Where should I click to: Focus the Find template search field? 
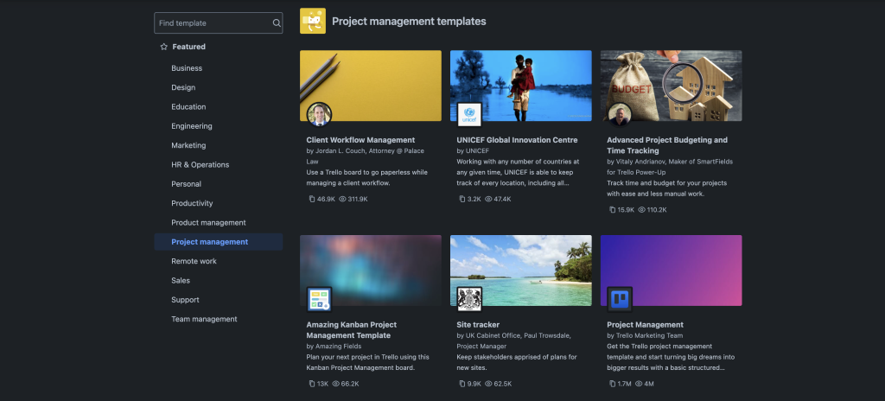pos(219,23)
